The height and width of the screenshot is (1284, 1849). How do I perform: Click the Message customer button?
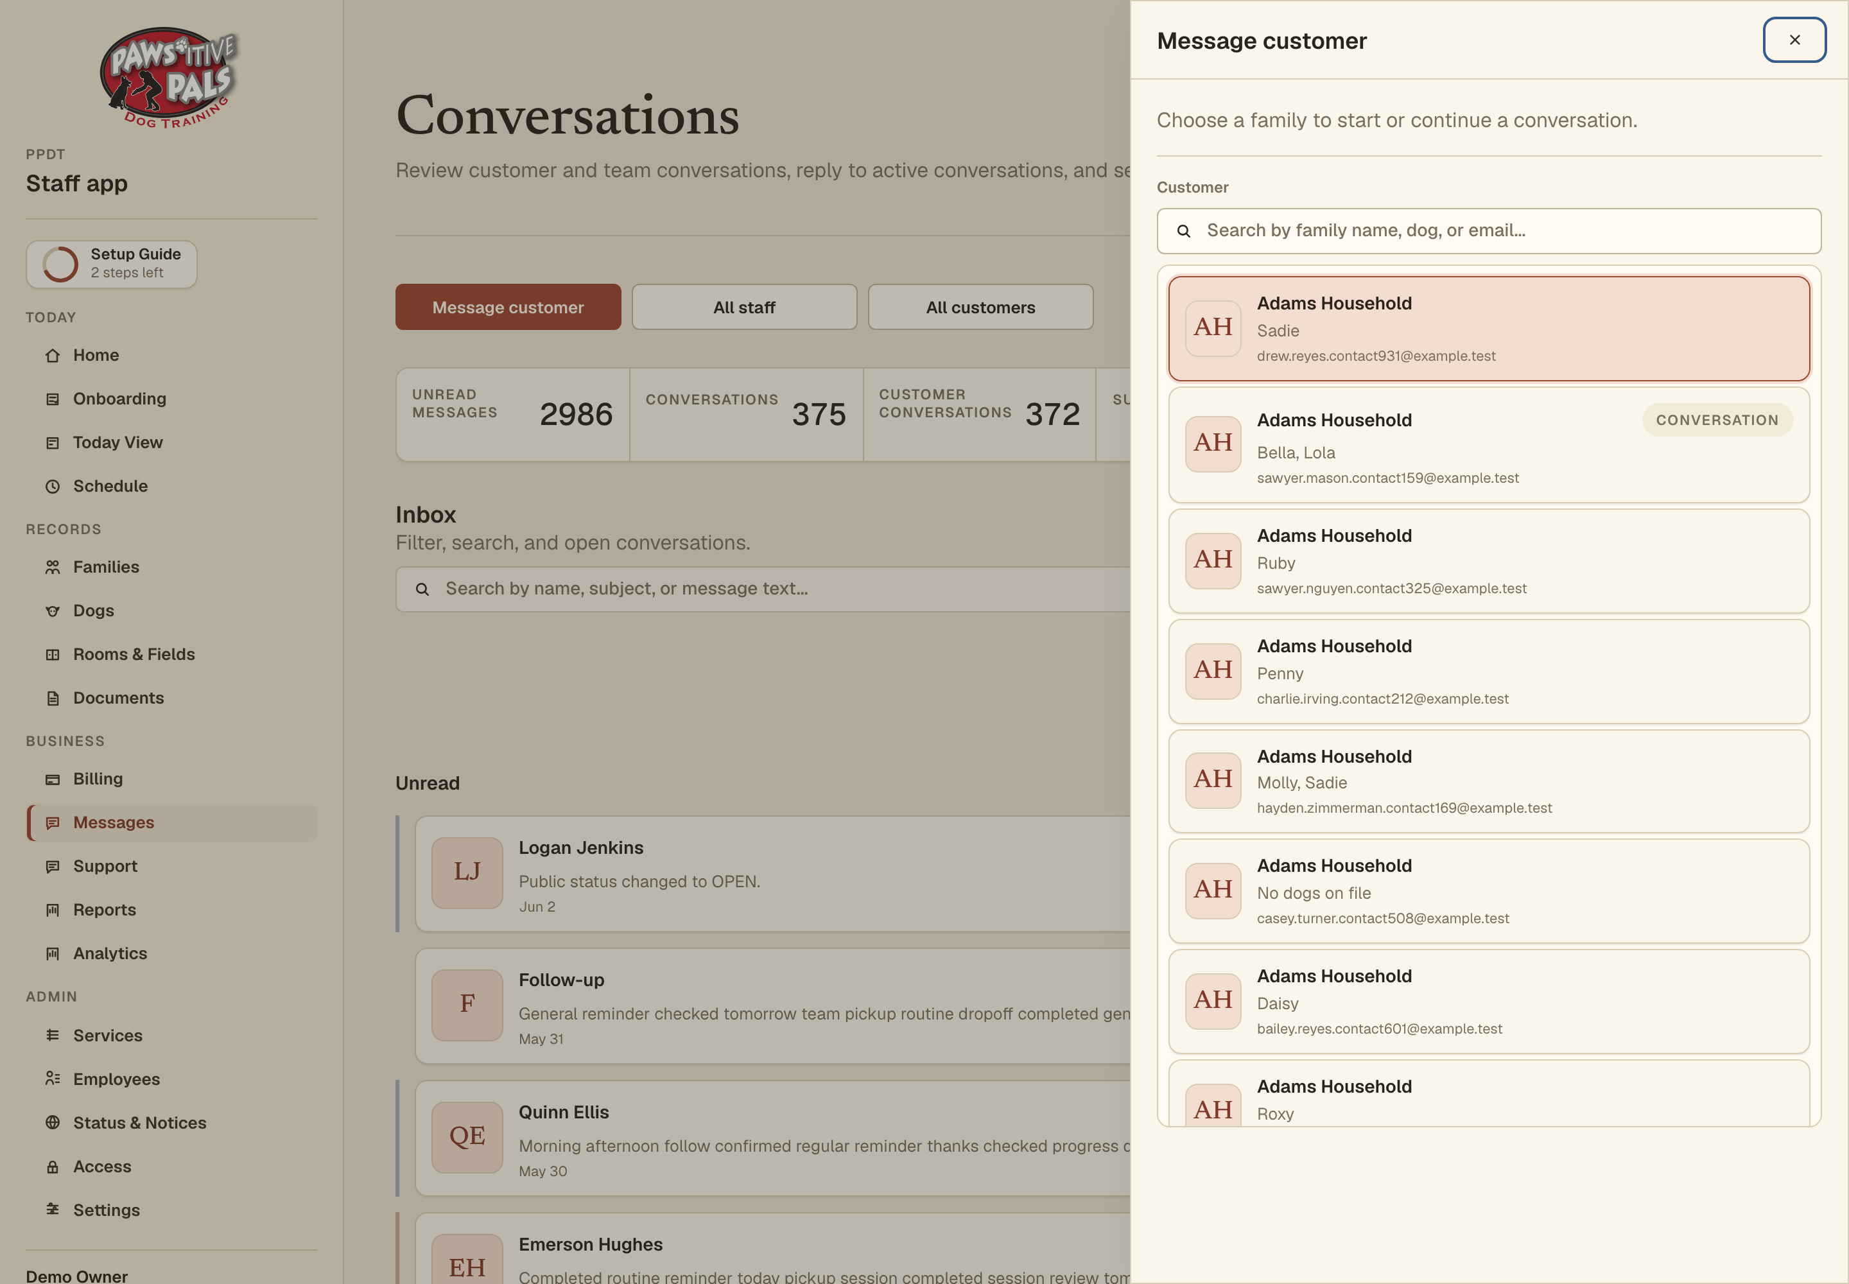pyautogui.click(x=508, y=308)
